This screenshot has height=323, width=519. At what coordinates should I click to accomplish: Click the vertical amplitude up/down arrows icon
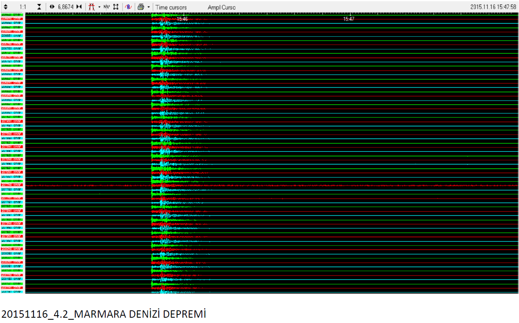tap(5, 7)
